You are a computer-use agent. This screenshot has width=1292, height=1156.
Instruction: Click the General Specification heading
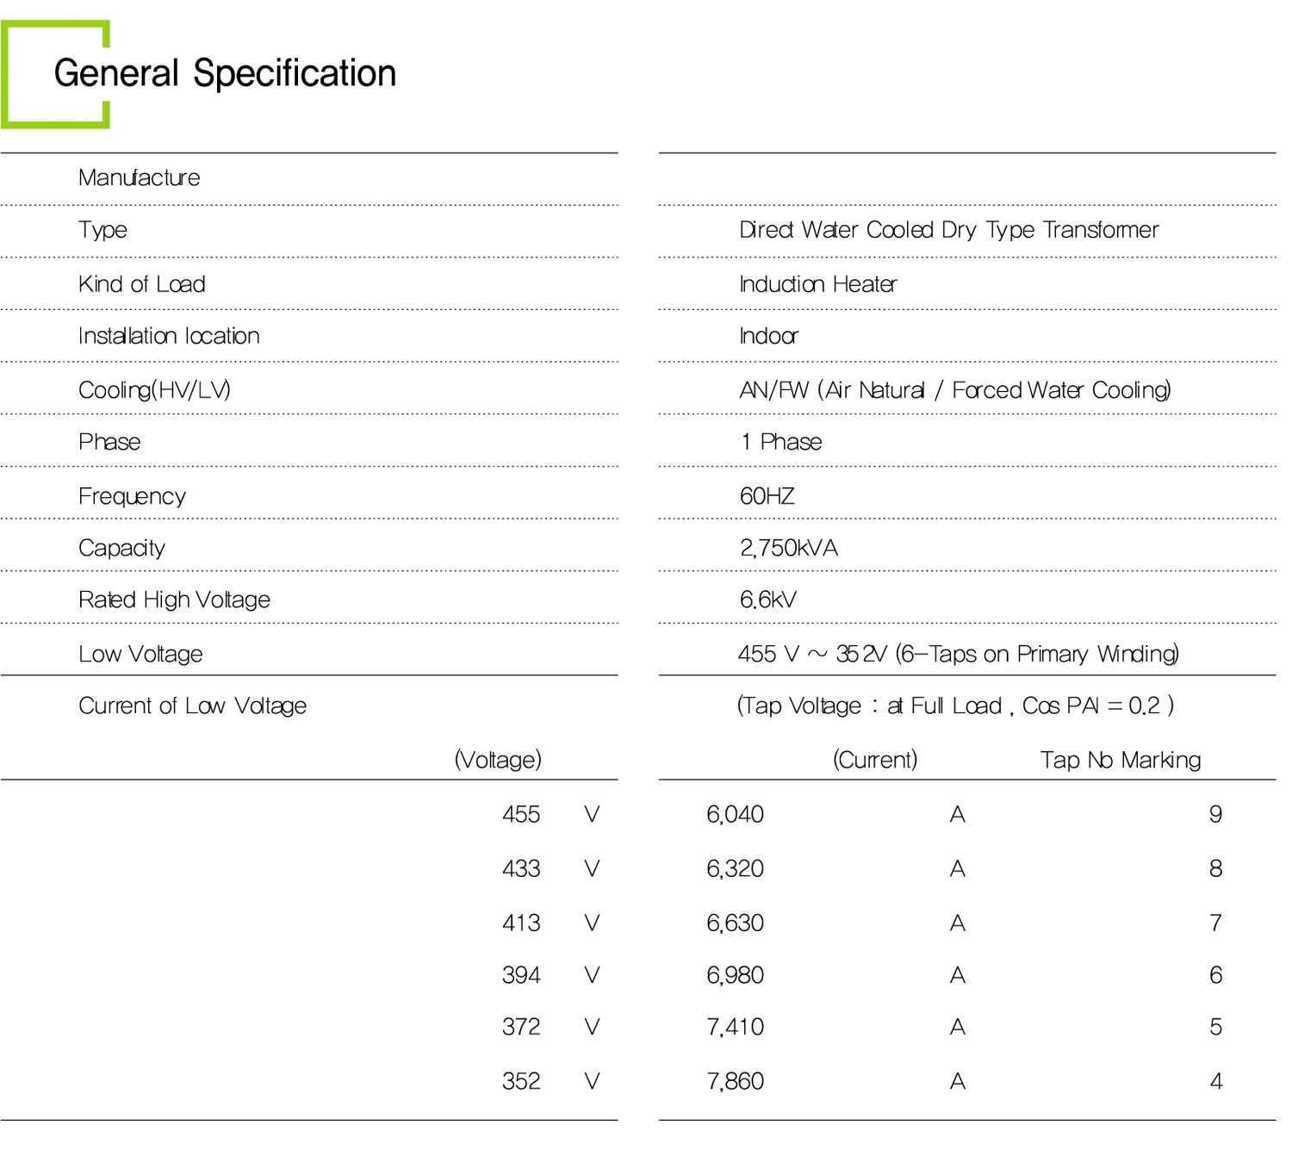click(225, 74)
